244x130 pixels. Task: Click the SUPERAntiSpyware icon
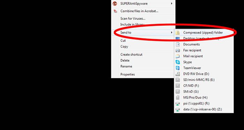(115, 3)
